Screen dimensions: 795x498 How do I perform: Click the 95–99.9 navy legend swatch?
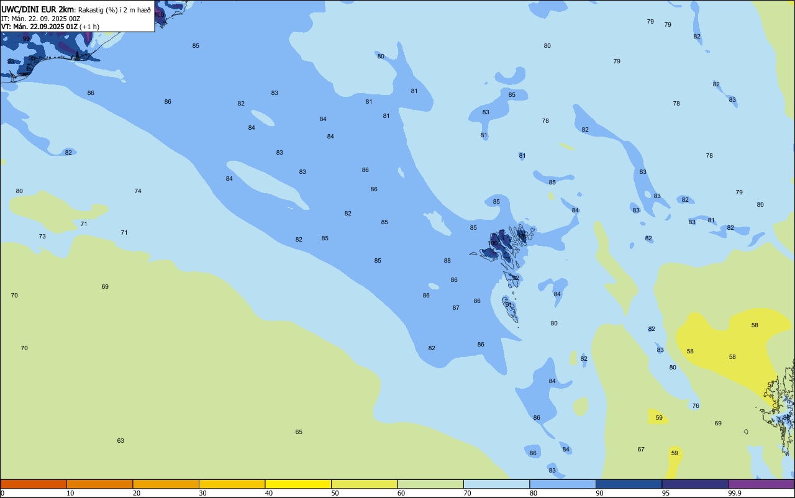pyautogui.click(x=695, y=484)
